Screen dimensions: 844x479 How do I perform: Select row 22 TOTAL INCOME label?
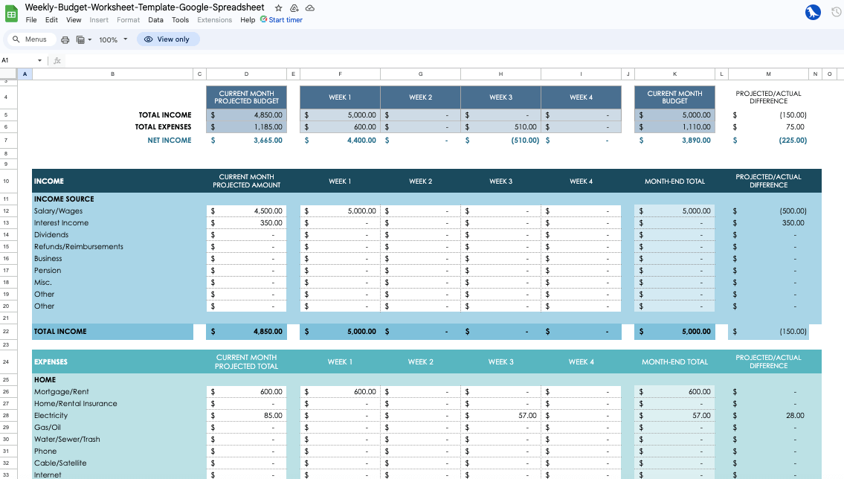[x=60, y=332]
